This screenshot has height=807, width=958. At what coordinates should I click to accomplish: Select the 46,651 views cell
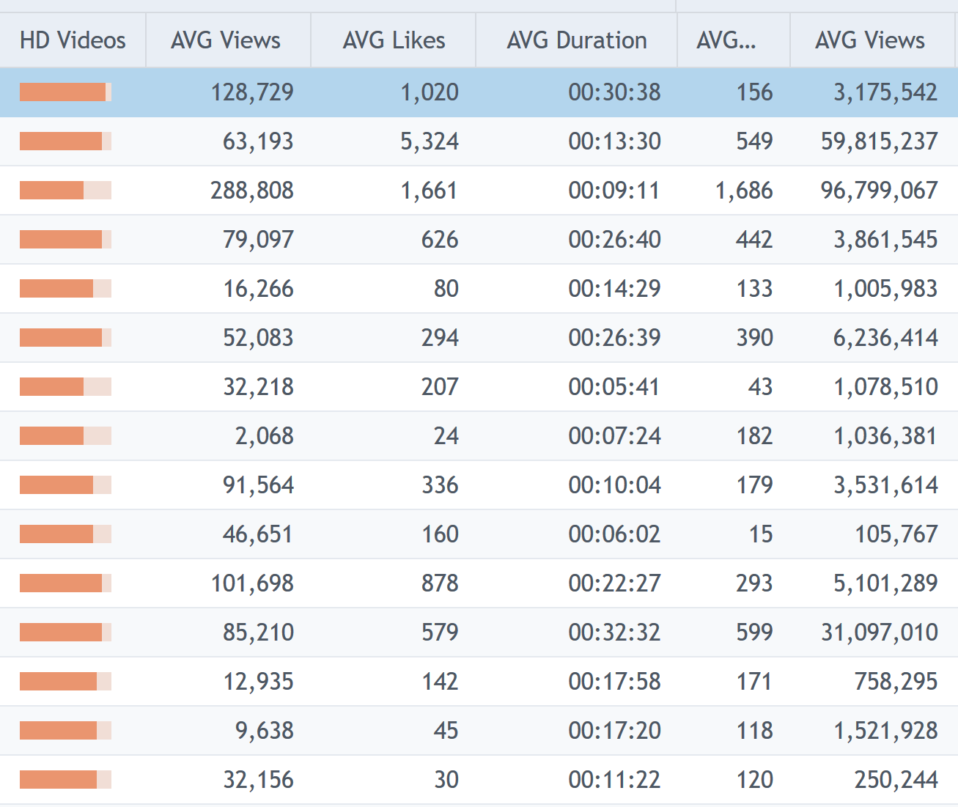[258, 534]
